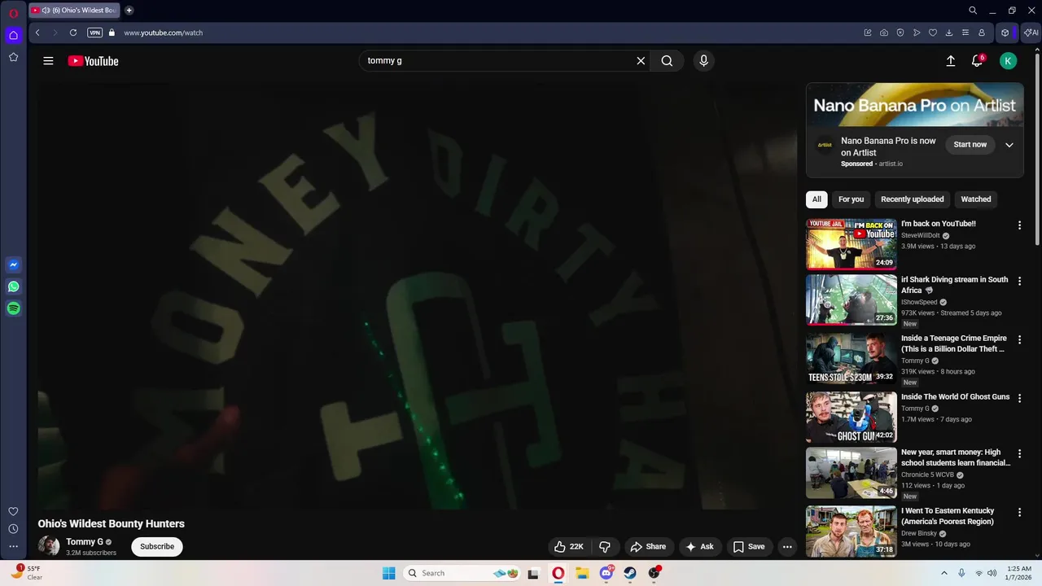Image resolution: width=1042 pixels, height=586 pixels.
Task: Open Windows Start menu
Action: pos(389,573)
